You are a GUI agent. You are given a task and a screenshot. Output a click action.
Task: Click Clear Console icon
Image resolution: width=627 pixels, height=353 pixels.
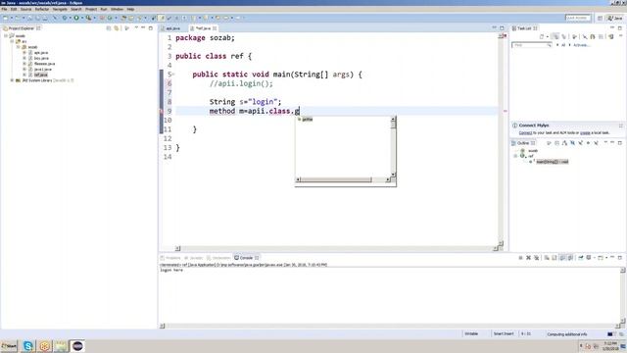(x=547, y=258)
